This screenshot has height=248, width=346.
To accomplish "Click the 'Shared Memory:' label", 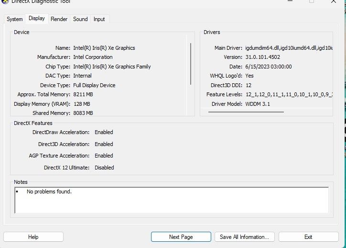I will (51, 113).
